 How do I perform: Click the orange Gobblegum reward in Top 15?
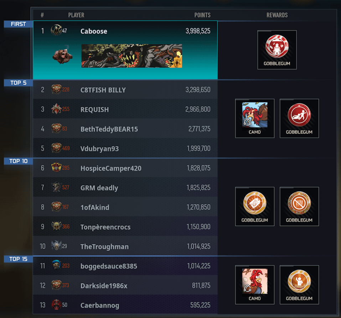coord(299,285)
